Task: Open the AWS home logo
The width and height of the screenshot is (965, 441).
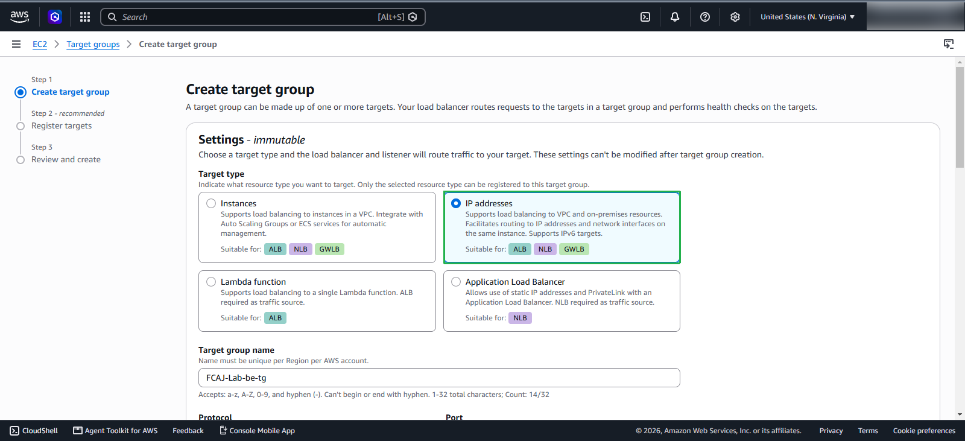Action: point(19,17)
